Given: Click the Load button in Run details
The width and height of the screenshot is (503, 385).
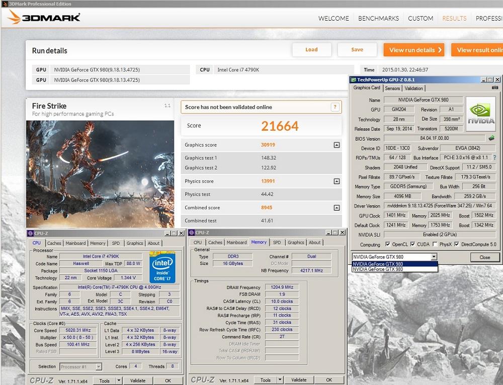Looking at the screenshot, I should click(311, 50).
